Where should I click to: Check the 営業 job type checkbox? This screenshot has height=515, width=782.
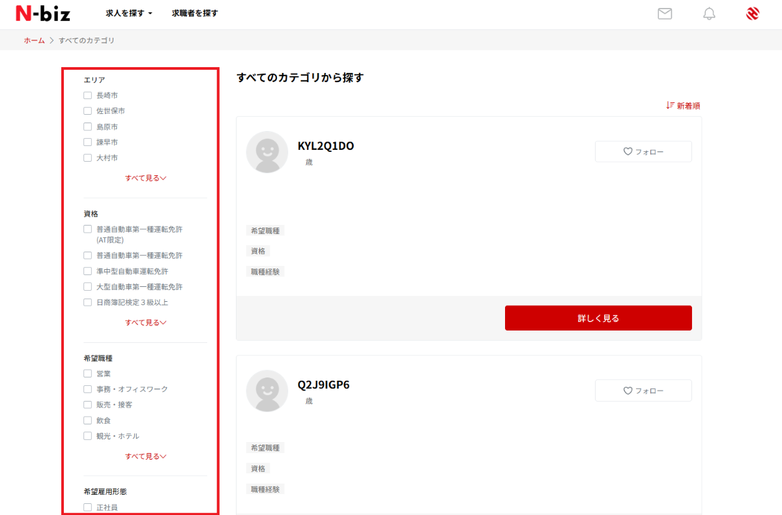click(x=87, y=374)
